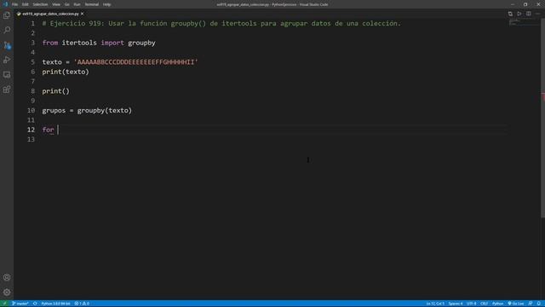Click the for keyword on line 12
Screen dimensions: 545x307
coord(48,130)
